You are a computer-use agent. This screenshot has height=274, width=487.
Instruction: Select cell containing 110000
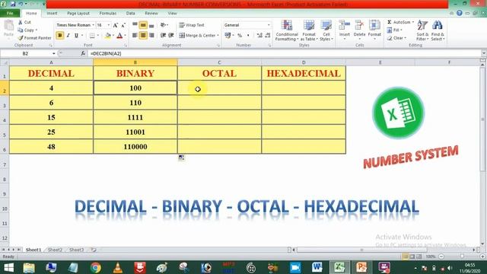click(x=135, y=147)
